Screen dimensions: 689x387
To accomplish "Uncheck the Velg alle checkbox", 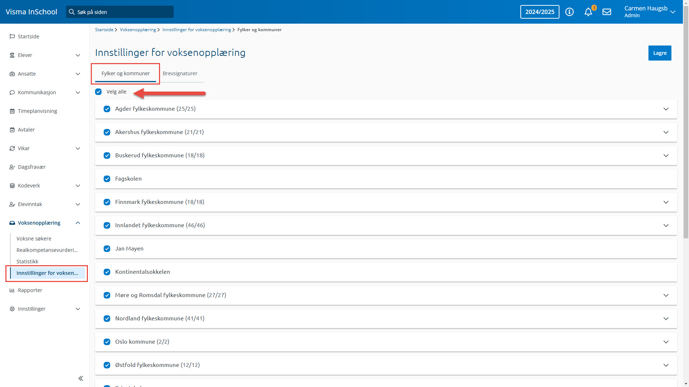I will 98,92.
